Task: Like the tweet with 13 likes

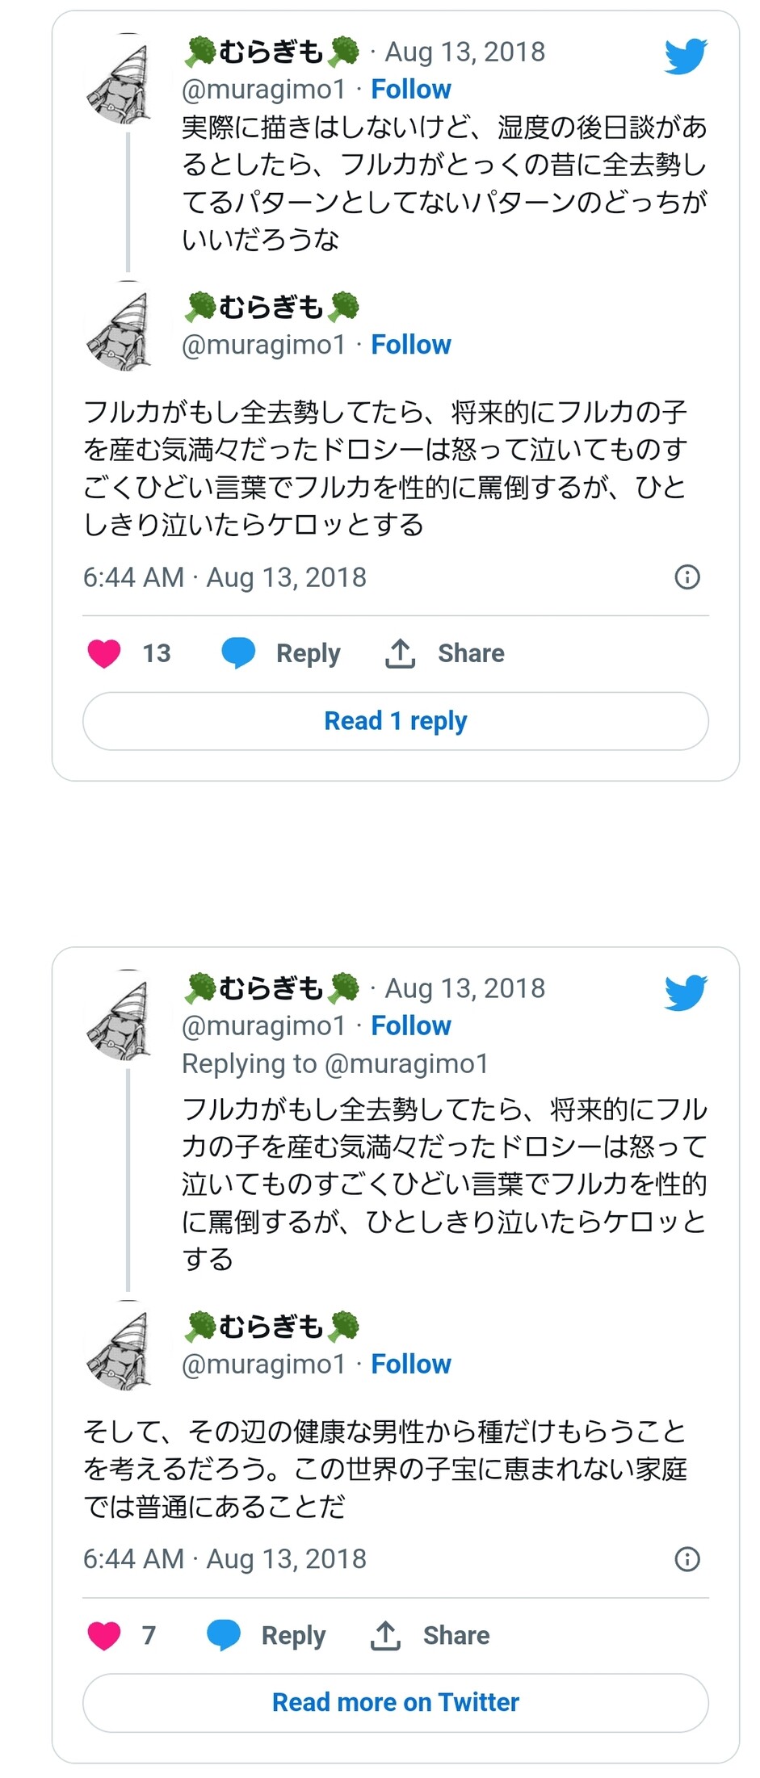Action: pos(104,653)
